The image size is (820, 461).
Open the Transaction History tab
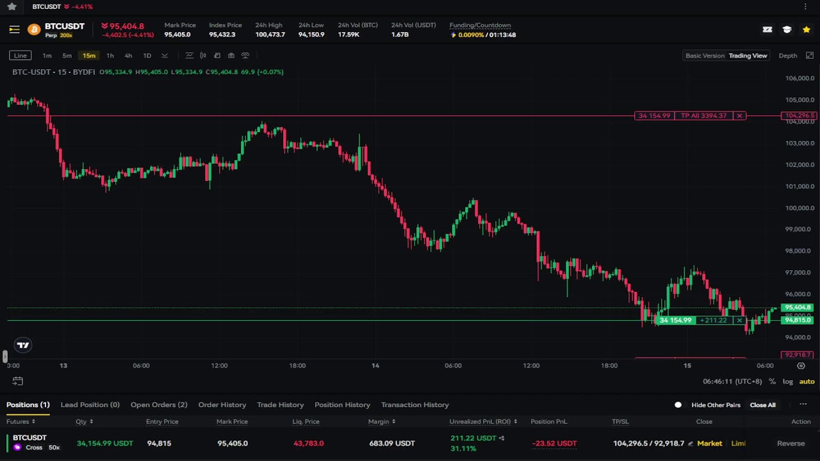(414, 405)
